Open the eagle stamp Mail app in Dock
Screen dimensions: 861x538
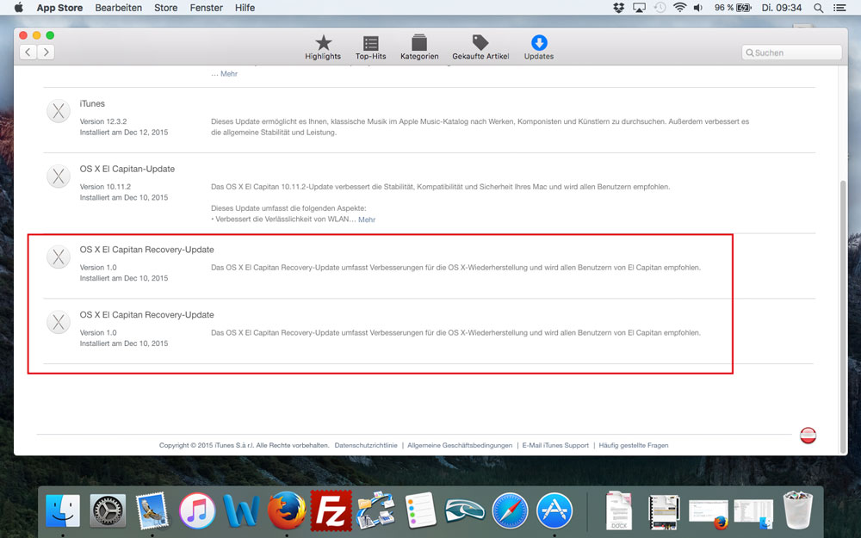click(x=152, y=511)
